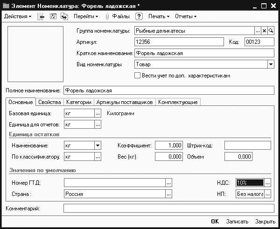Click the Единица для отчетов field
Viewport: 280px width, 229px height.
tap(79, 125)
